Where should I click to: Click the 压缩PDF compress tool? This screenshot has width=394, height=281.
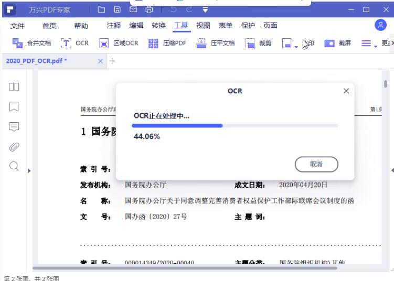coord(167,43)
